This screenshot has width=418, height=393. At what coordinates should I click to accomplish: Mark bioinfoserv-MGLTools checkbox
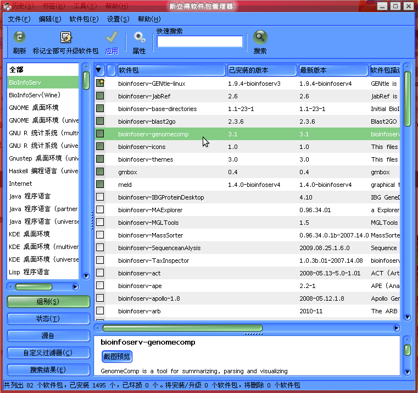[100, 222]
